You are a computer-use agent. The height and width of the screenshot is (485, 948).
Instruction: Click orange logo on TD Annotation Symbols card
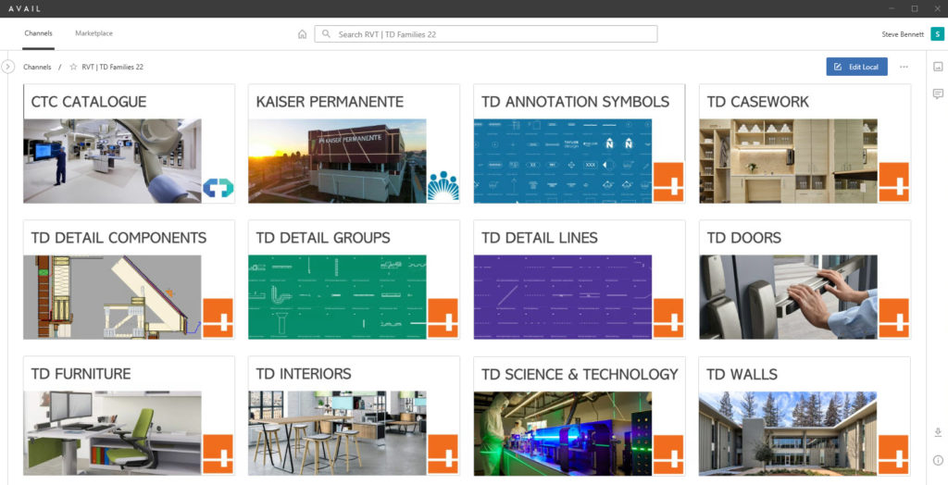668,182
